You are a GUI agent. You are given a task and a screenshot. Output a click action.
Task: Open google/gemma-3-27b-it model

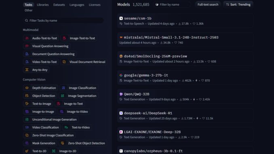coord(146,75)
